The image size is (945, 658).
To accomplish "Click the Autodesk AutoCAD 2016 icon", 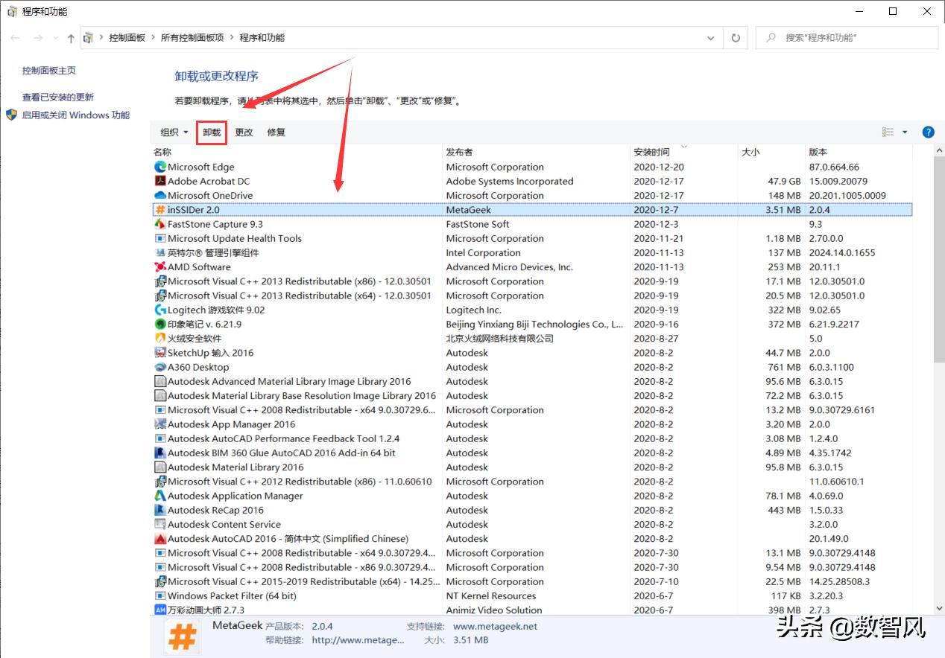I will click(160, 539).
